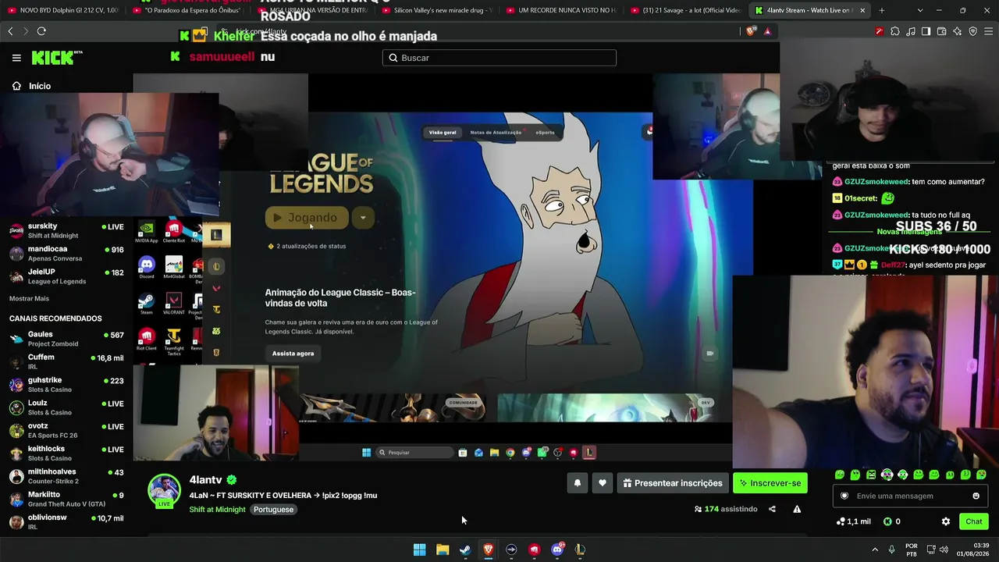Open the Brave Rewards triangle icon

767,31
